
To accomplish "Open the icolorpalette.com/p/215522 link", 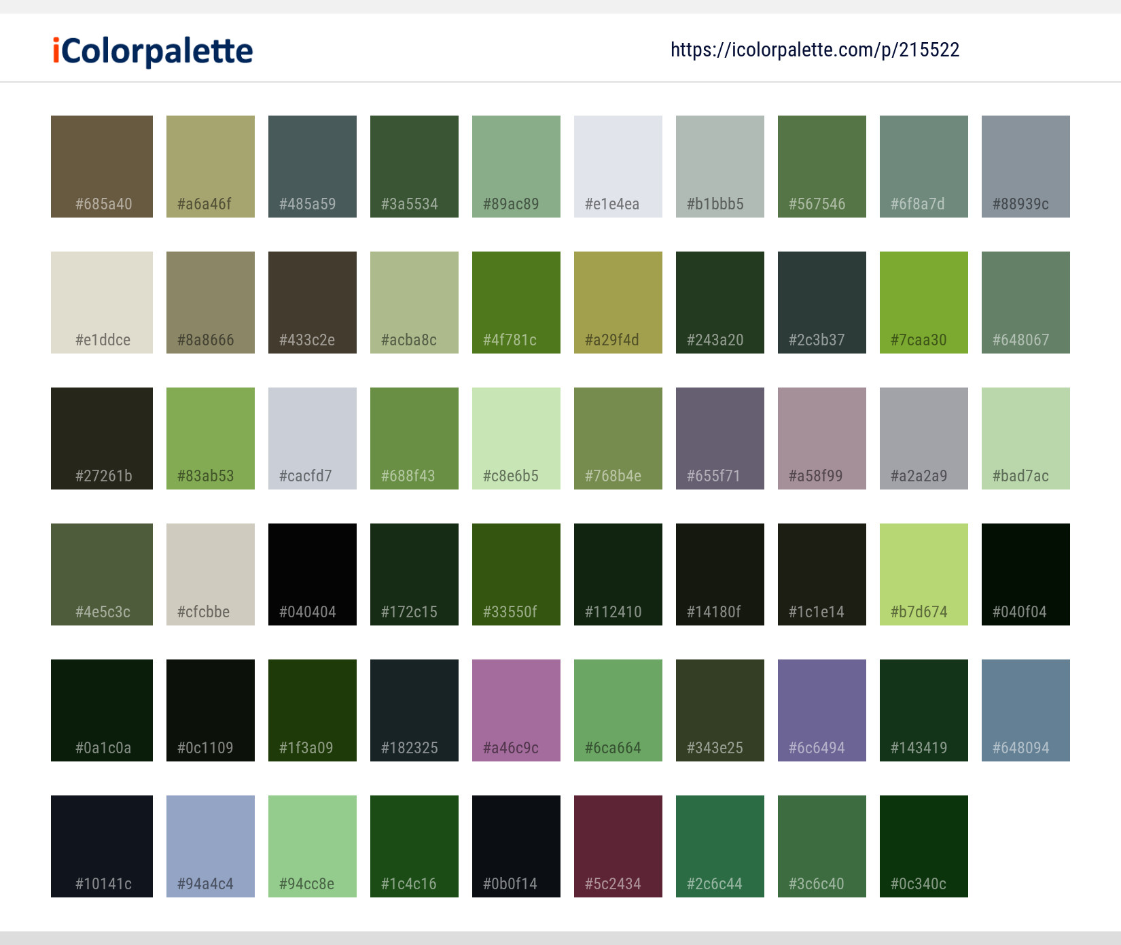I will (815, 50).
